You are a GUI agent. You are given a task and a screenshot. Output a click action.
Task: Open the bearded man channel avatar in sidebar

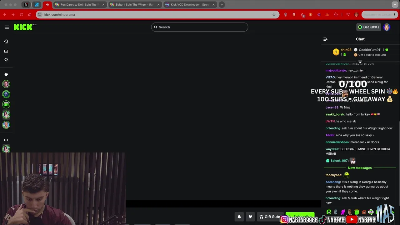point(6,84)
